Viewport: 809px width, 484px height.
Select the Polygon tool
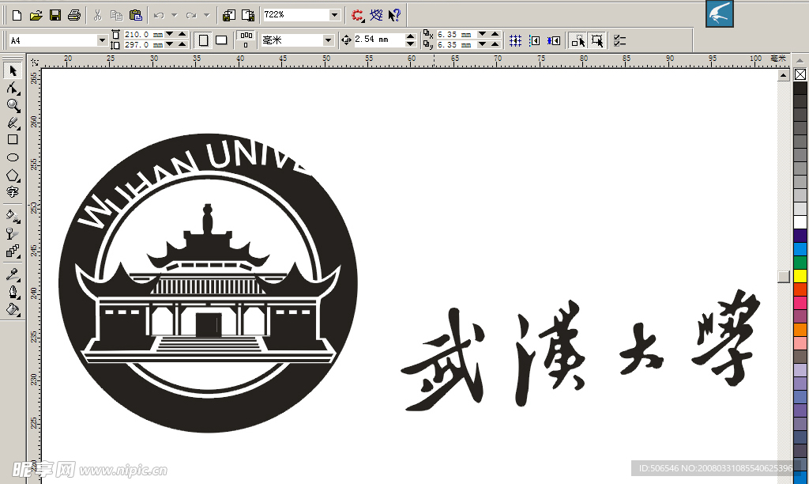pos(13,176)
